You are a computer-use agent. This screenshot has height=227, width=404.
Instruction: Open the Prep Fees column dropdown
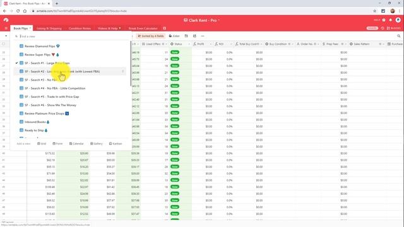[x=346, y=44]
